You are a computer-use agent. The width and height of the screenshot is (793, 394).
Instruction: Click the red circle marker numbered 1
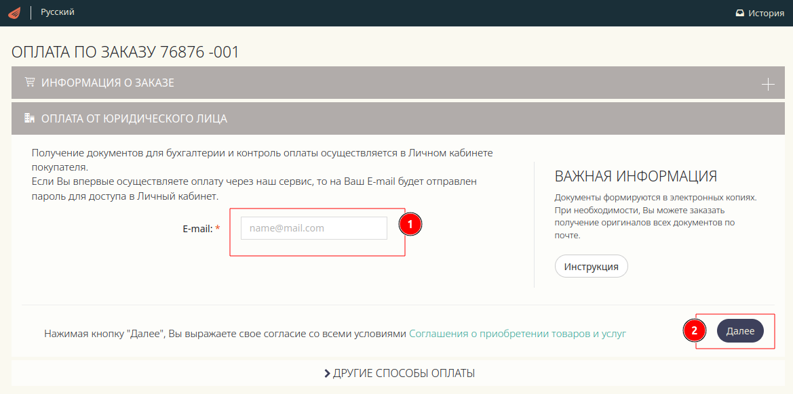point(410,225)
